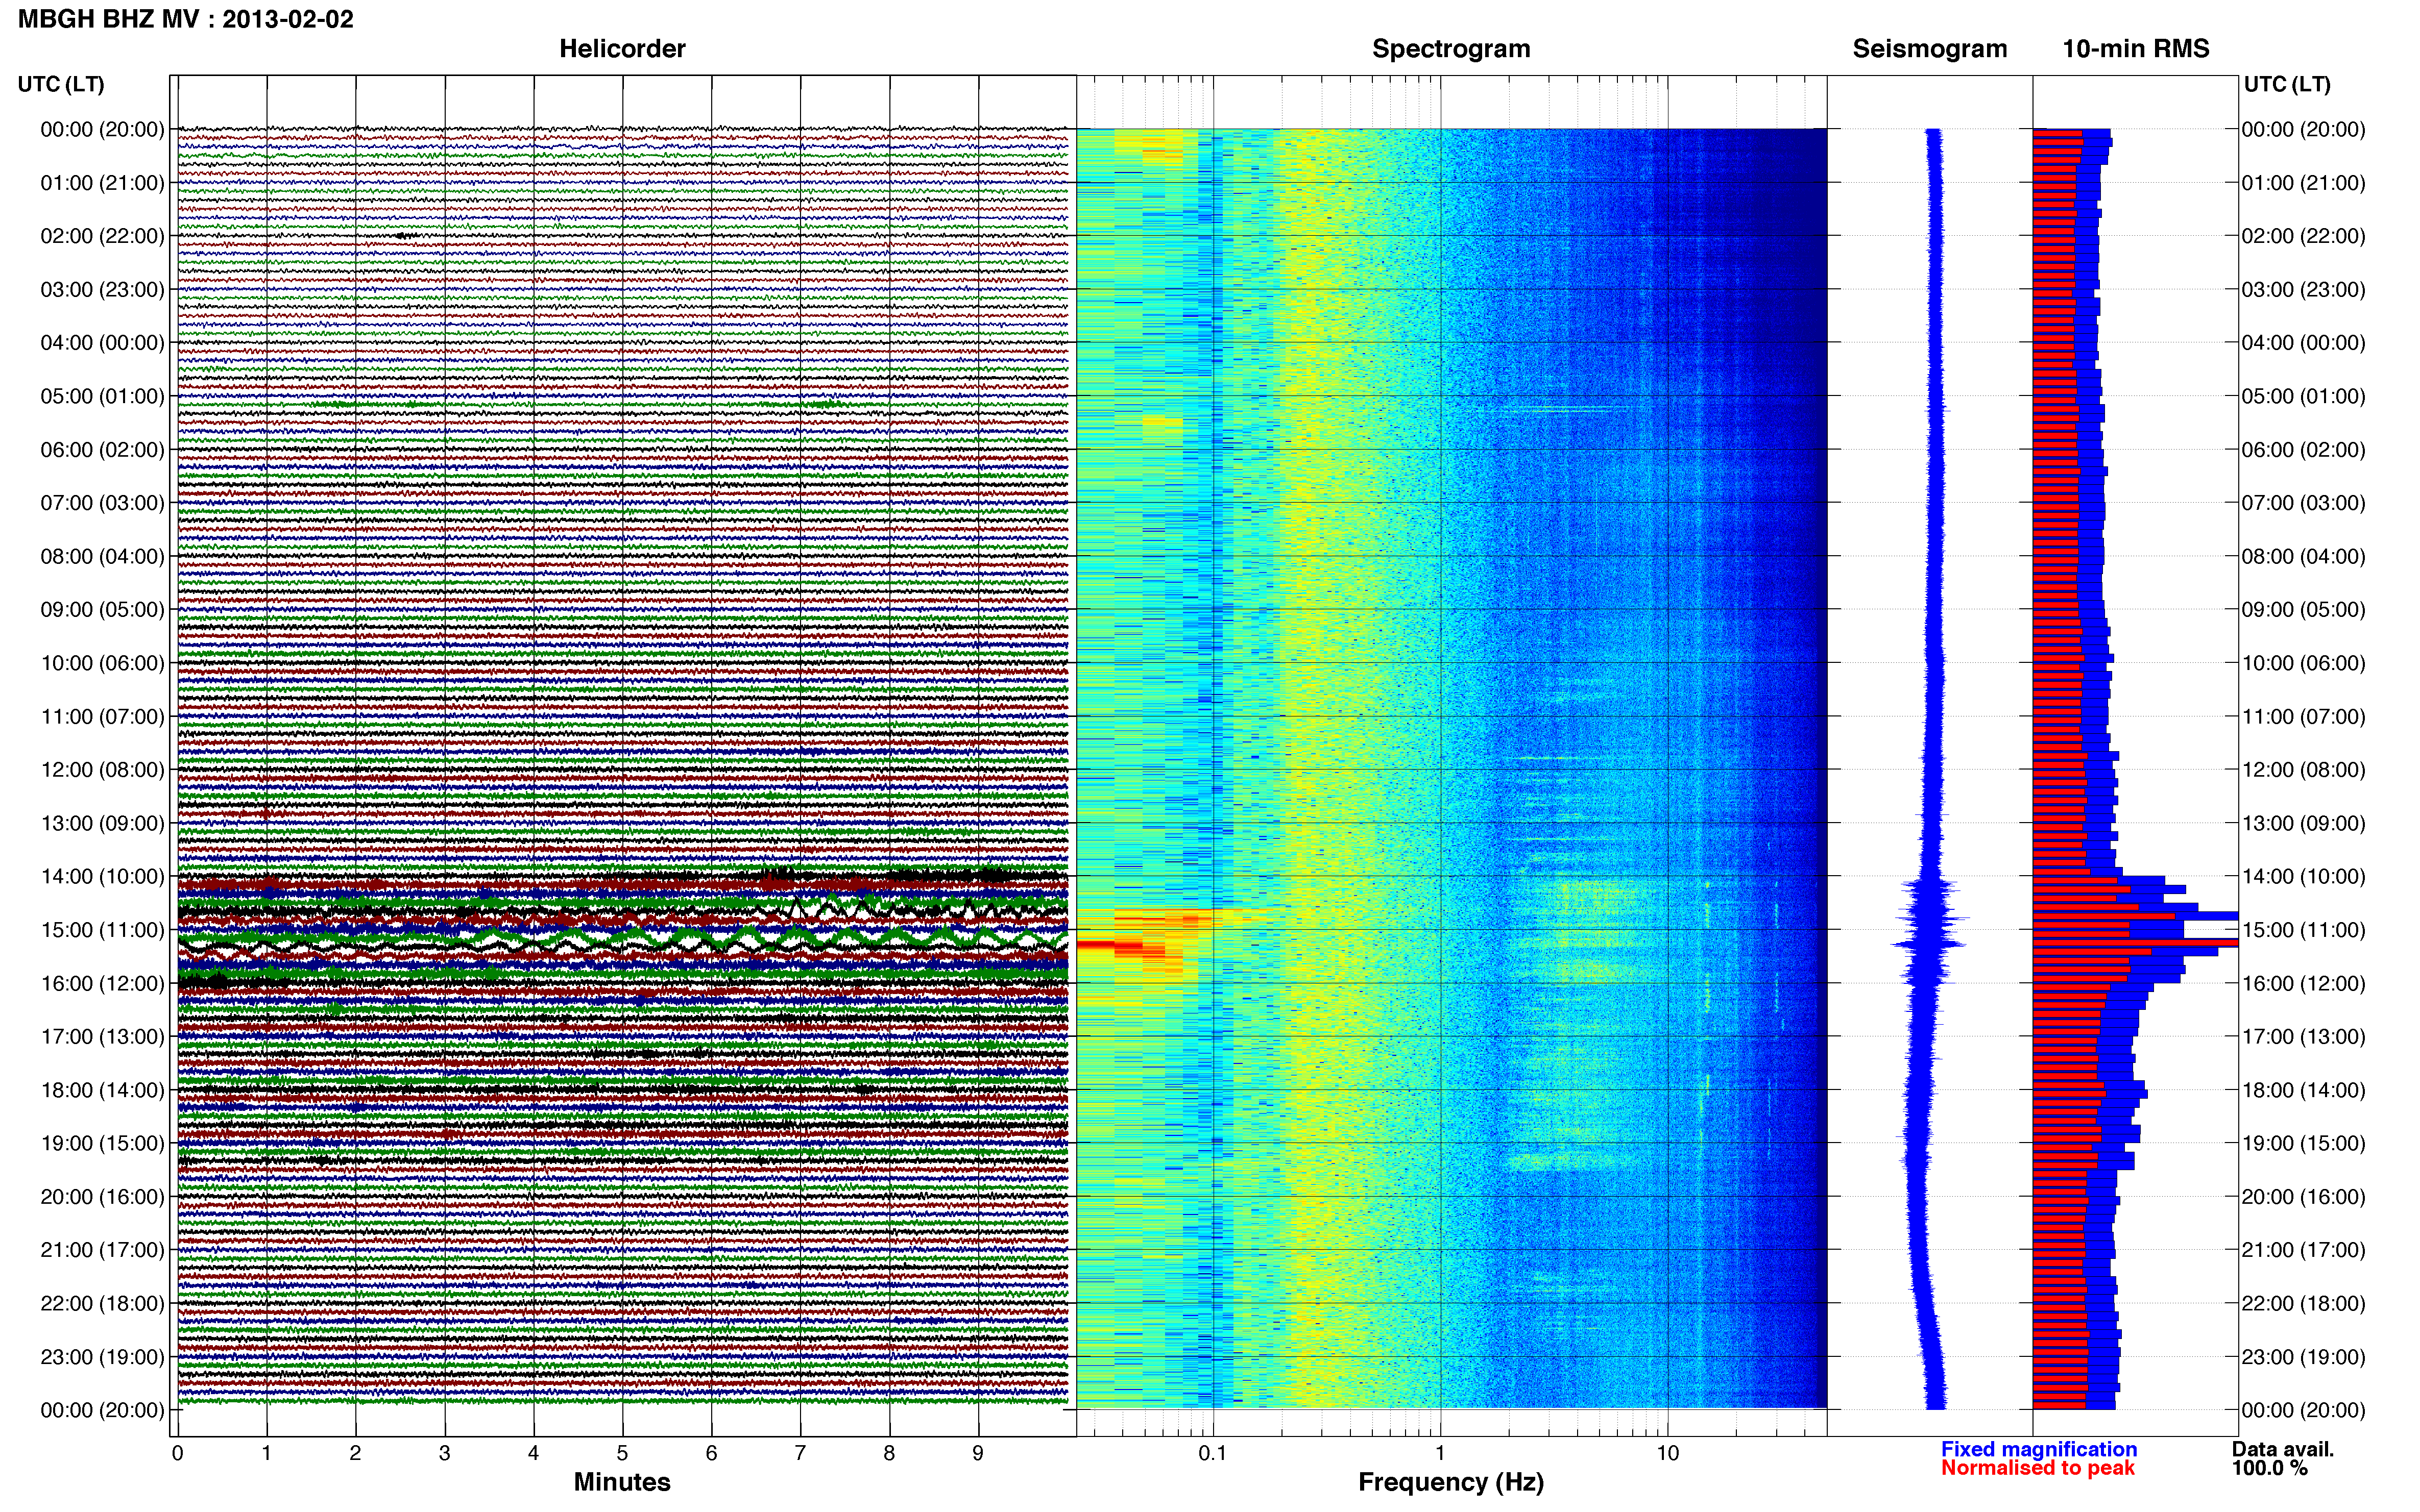Click right axis label '03:00 (23:00)'
The height and width of the screenshot is (1512, 2420).
[2303, 289]
